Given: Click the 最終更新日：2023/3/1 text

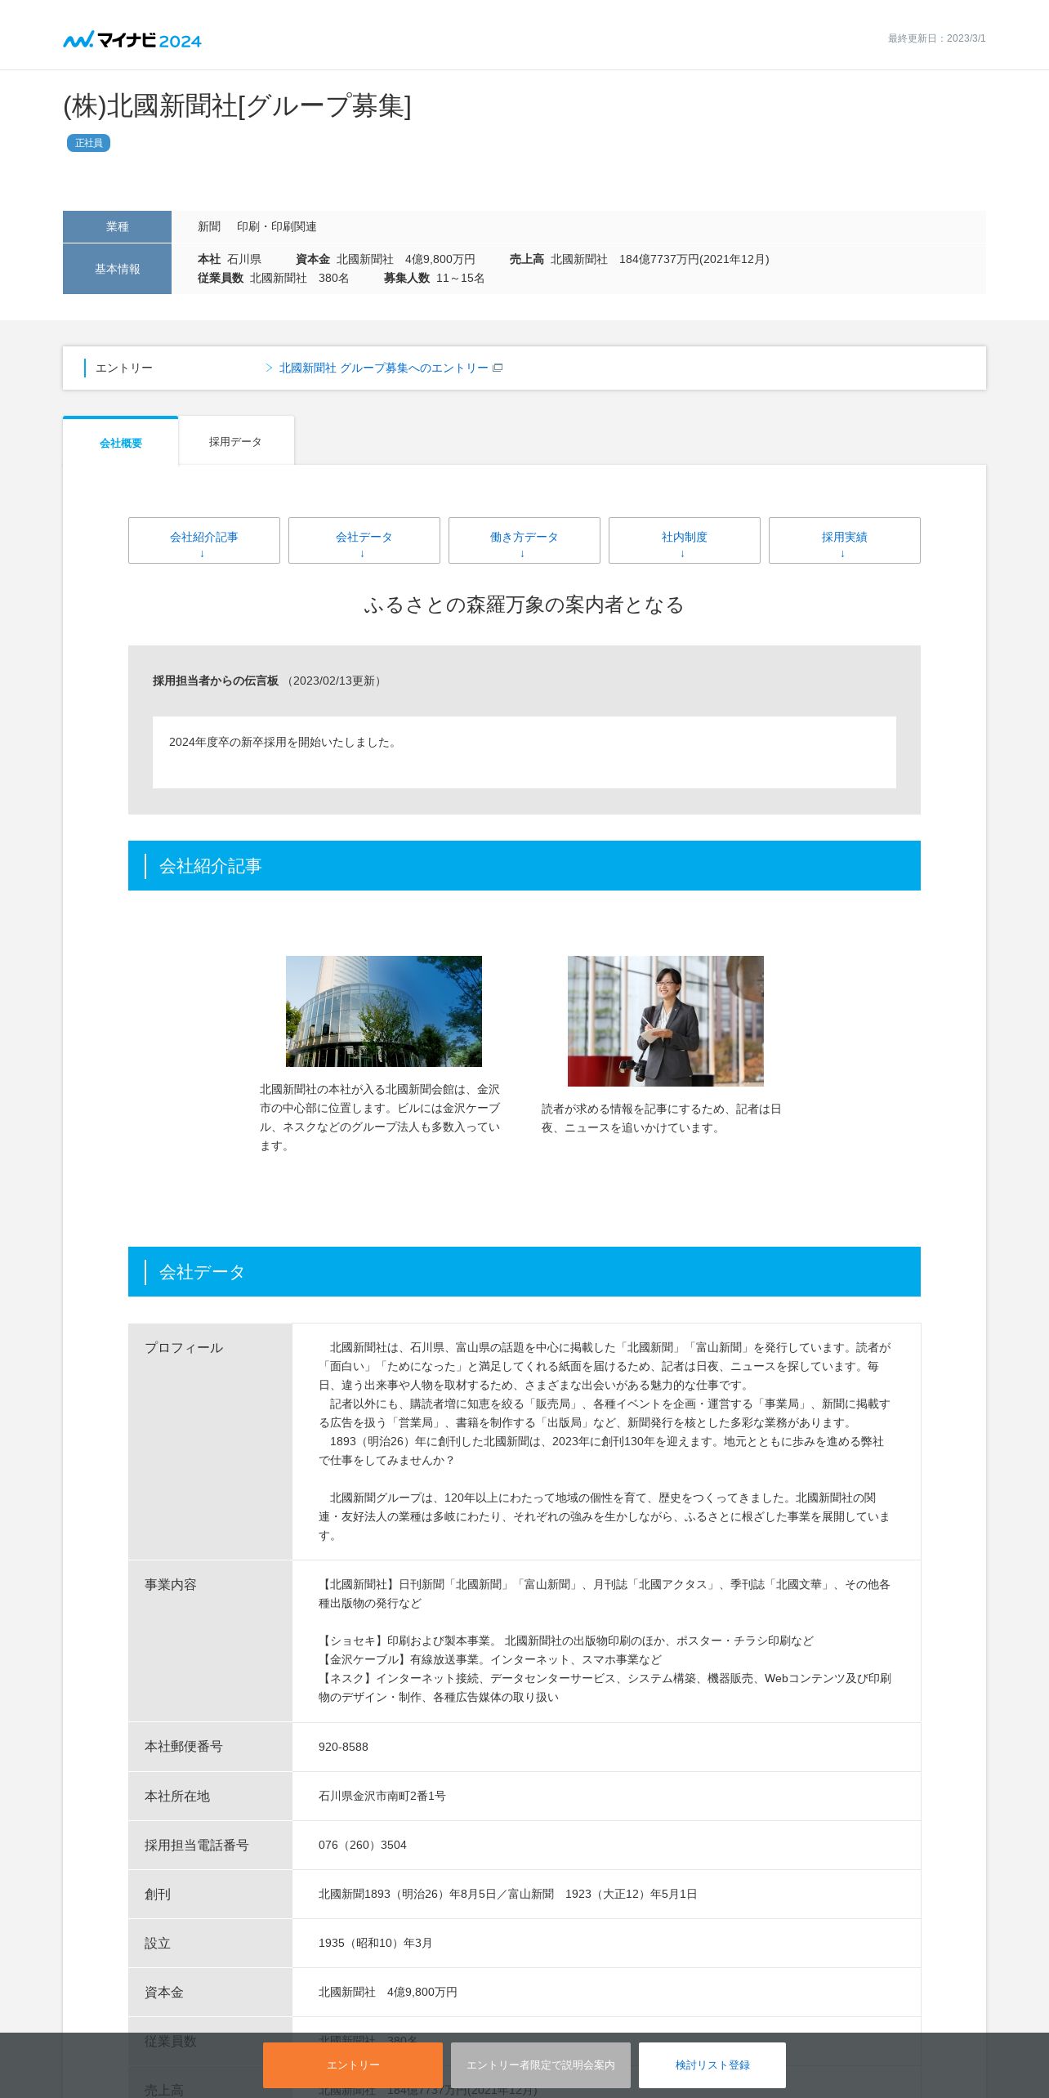Looking at the screenshot, I should [x=937, y=38].
